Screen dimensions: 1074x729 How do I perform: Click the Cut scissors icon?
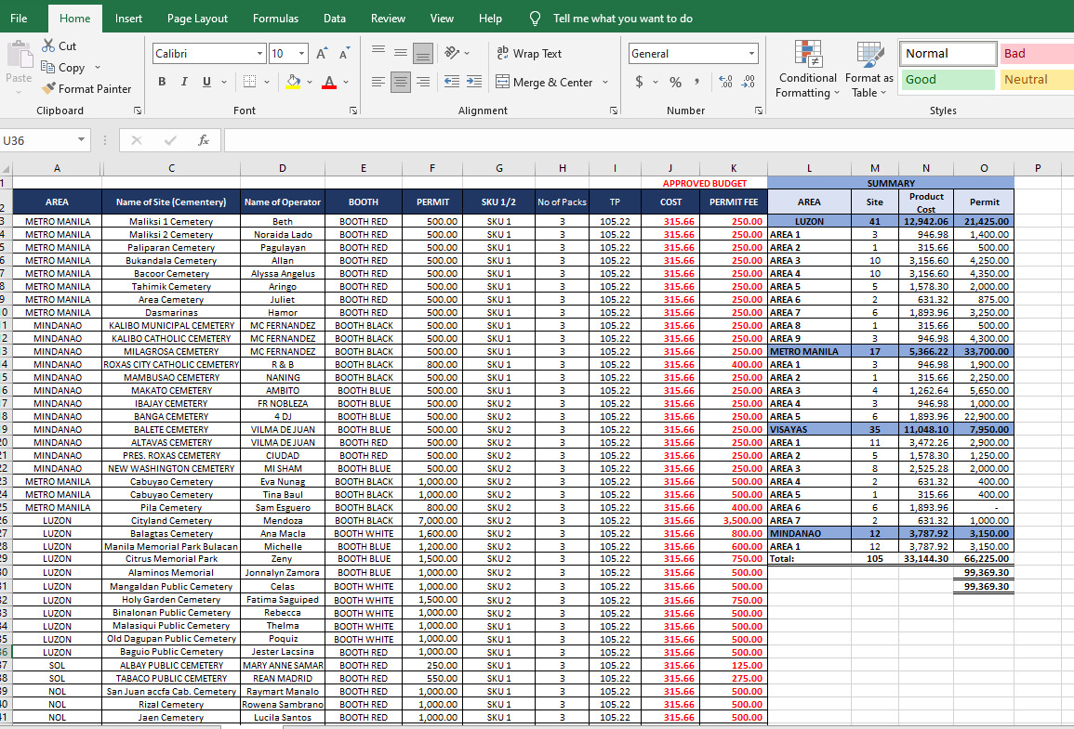(x=48, y=46)
